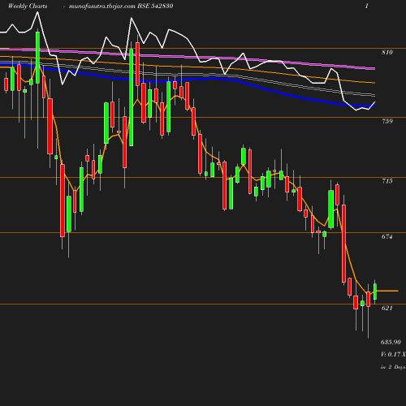
Task: Select the 715 price level label
Action: point(387,181)
